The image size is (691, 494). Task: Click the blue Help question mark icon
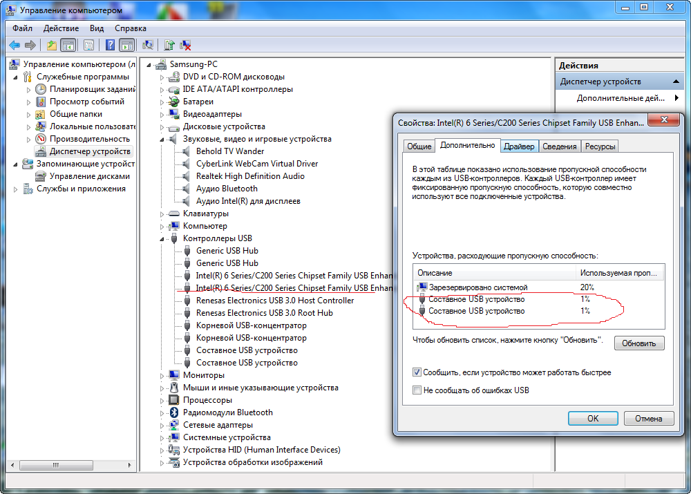(x=110, y=46)
